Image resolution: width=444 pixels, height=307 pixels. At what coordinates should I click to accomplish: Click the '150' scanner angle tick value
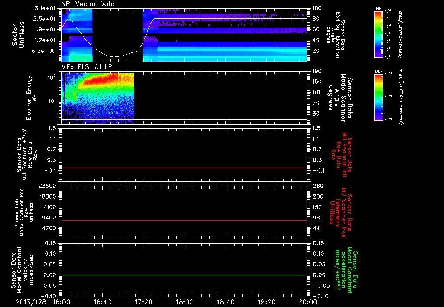(x=317, y=82)
